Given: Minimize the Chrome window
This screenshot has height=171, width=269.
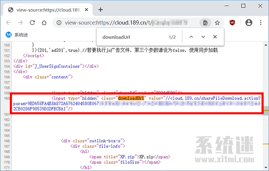Looking at the screenshot, I should [x=226, y=6].
